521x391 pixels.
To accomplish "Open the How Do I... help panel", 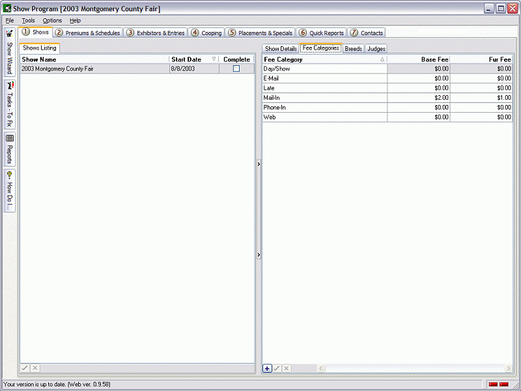I will pos(9,190).
